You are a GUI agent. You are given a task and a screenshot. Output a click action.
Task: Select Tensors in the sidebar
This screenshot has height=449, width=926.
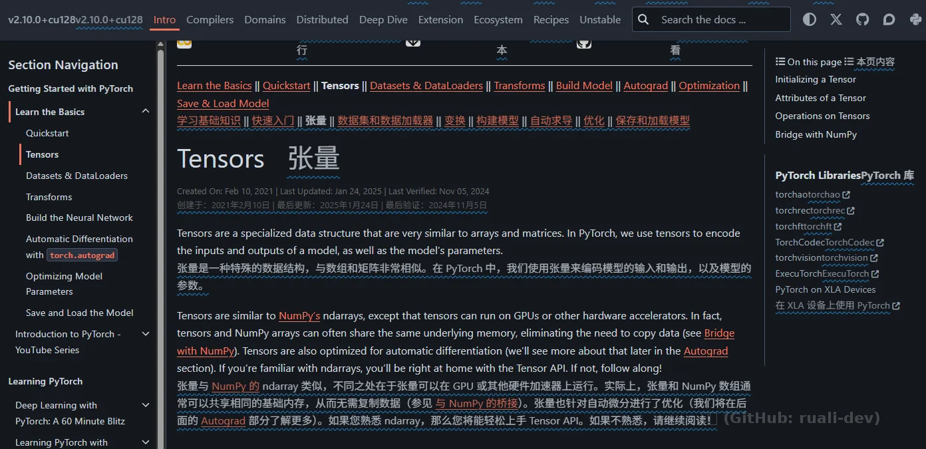42,154
